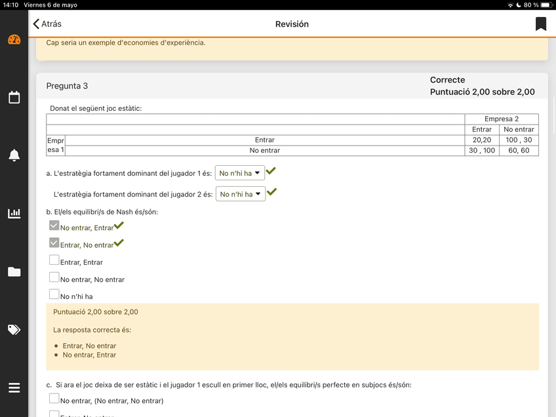The height and width of the screenshot is (417, 556).
Task: Toggle the 'Entrar, No entrar' checkbox
Action: tap(54, 243)
